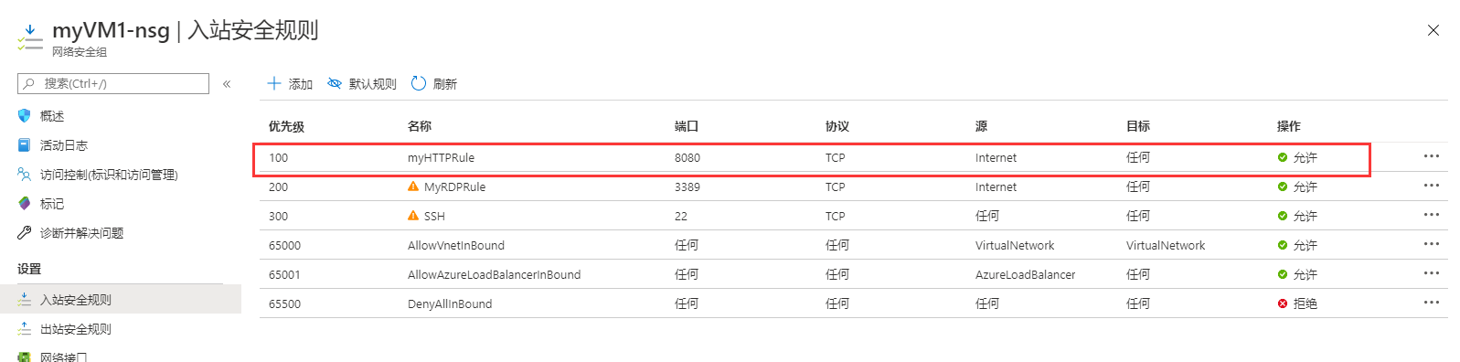
Task: Open ellipsis menu for myHTTPRule row
Action: click(x=1432, y=156)
